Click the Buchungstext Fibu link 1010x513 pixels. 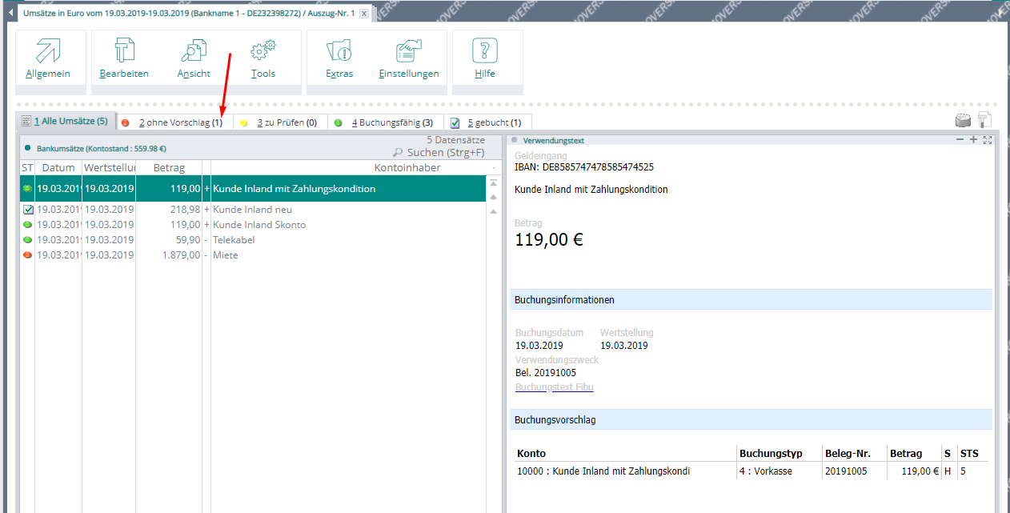pos(554,387)
